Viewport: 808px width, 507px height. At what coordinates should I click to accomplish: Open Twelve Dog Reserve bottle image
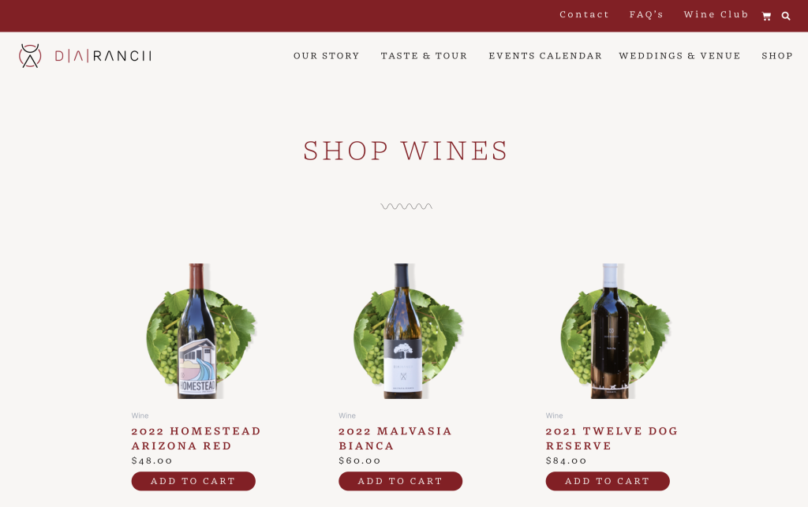(615, 331)
